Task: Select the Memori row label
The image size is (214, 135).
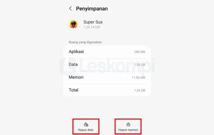Action: (x=76, y=77)
